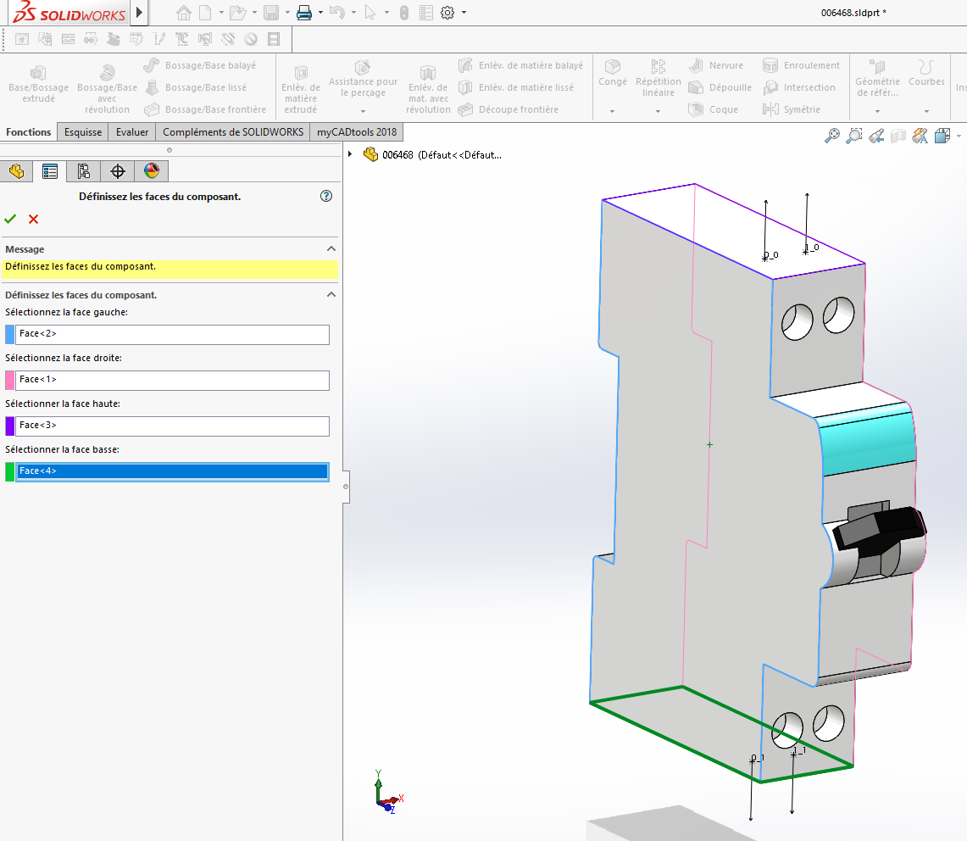Choose the Select cursor tool

[370, 13]
